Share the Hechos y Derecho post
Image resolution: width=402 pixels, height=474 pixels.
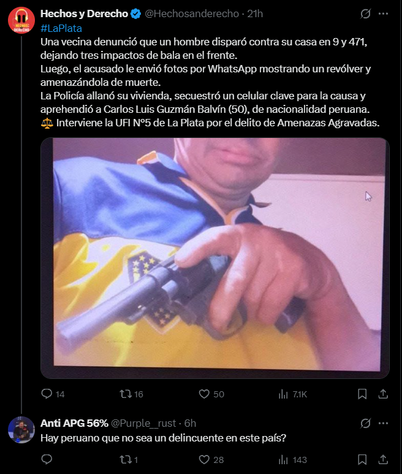[383, 394]
